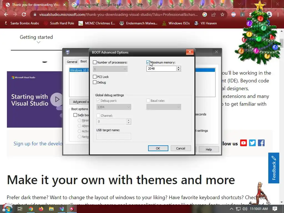The height and width of the screenshot is (213, 284).
Task: Open the Chrome three-dot menu
Action: [x=278, y=14]
